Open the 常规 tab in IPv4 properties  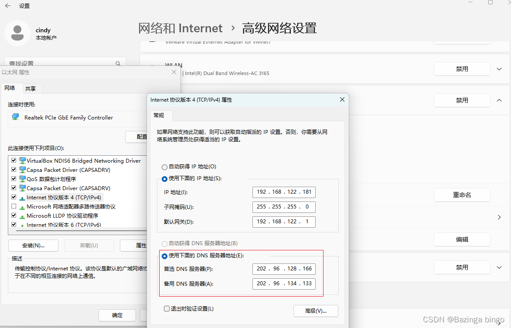159,116
